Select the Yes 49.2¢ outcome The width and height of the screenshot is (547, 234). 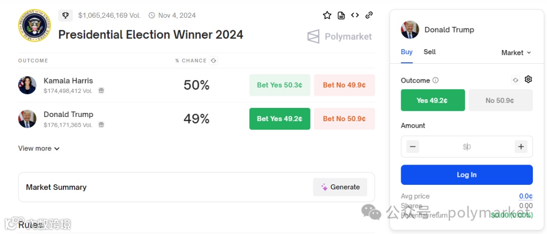pyautogui.click(x=433, y=100)
